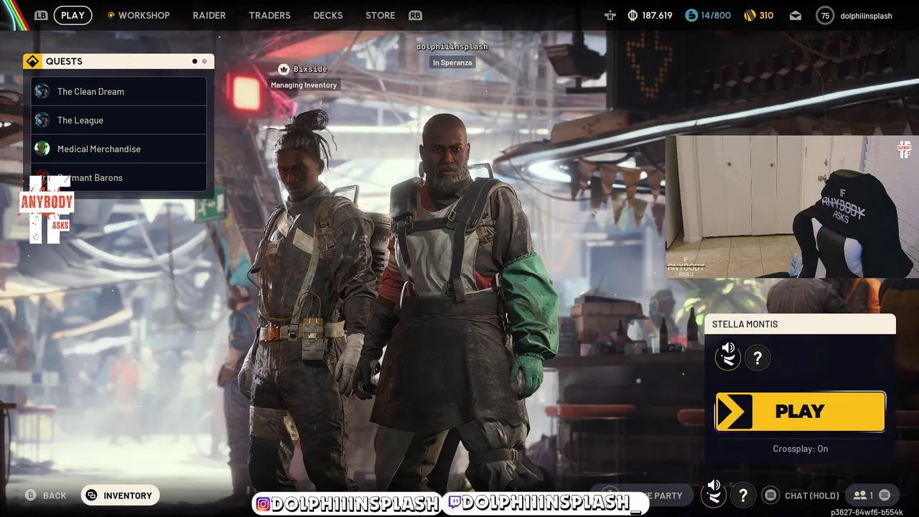The width and height of the screenshot is (919, 517).
Task: Open the Medical Merchandise quest
Action: click(x=118, y=149)
